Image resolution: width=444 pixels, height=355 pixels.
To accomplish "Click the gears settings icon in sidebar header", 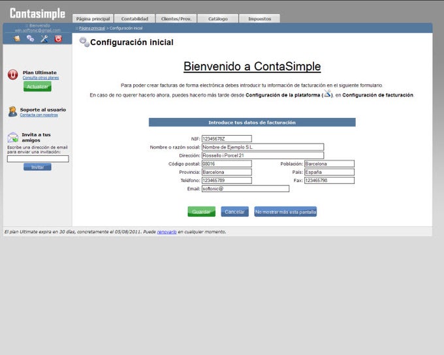I will (30, 39).
